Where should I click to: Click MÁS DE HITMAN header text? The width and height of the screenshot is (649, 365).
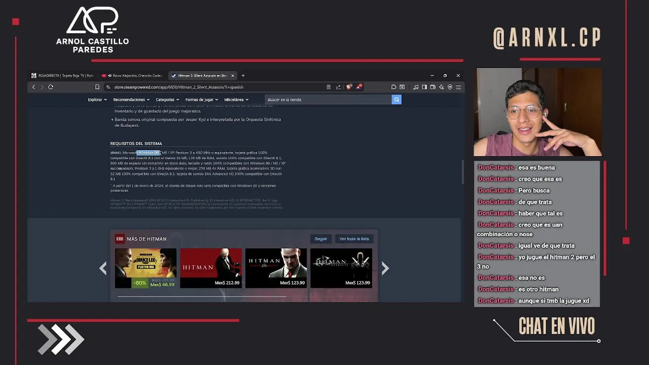pyautogui.click(x=147, y=239)
